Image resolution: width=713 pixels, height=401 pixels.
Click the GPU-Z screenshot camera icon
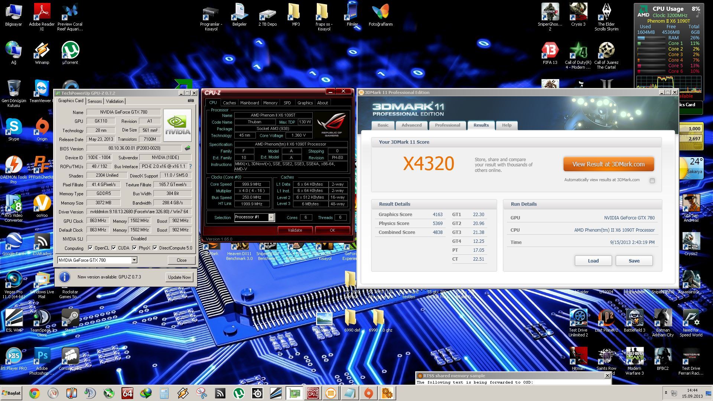[x=191, y=101]
